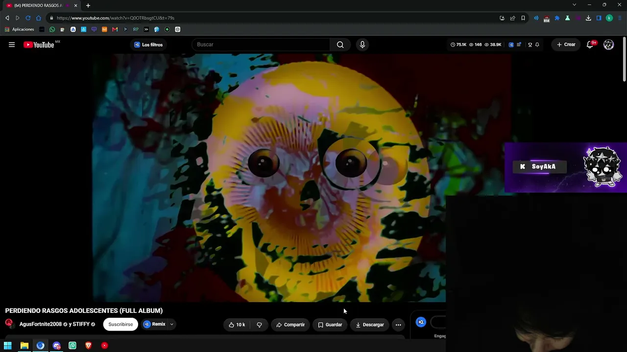The image size is (627, 352).
Task: Open the red YouTube app on taskbar
Action: (x=104, y=346)
